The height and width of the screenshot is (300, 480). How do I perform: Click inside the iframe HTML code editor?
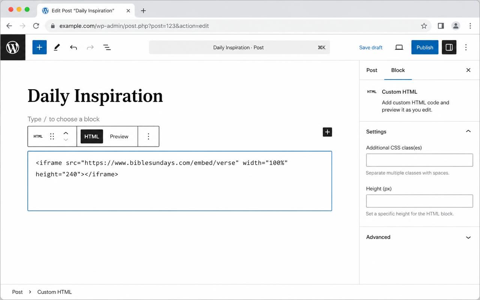tap(180, 181)
